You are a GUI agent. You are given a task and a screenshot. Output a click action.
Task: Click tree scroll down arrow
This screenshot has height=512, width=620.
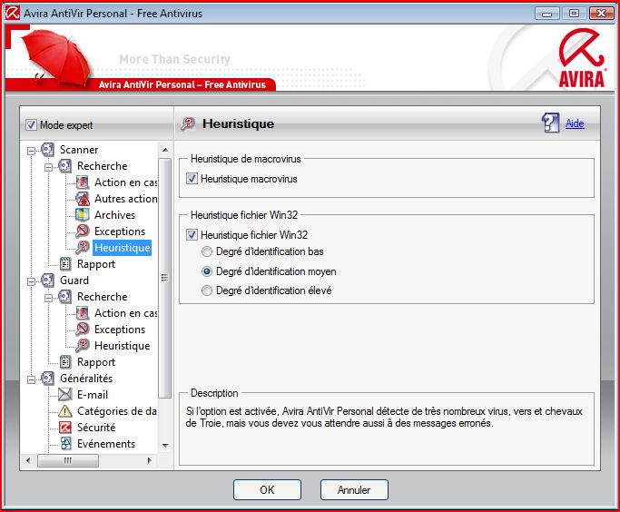tap(165, 445)
